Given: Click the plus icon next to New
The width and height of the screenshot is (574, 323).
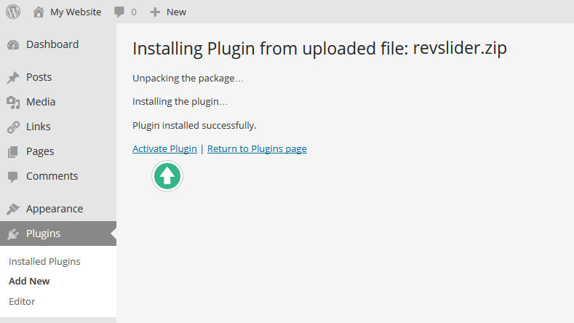Looking at the screenshot, I should coord(154,12).
